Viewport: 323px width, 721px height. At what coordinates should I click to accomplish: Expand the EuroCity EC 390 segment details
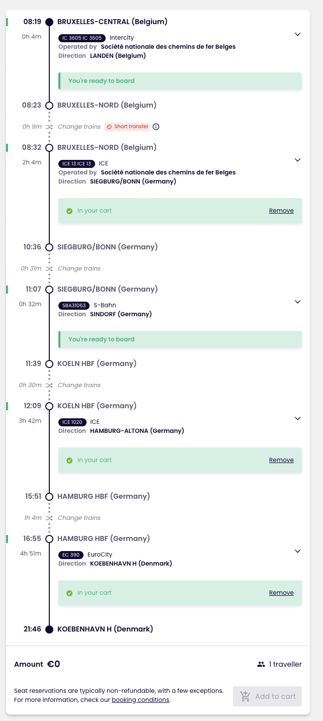(297, 551)
